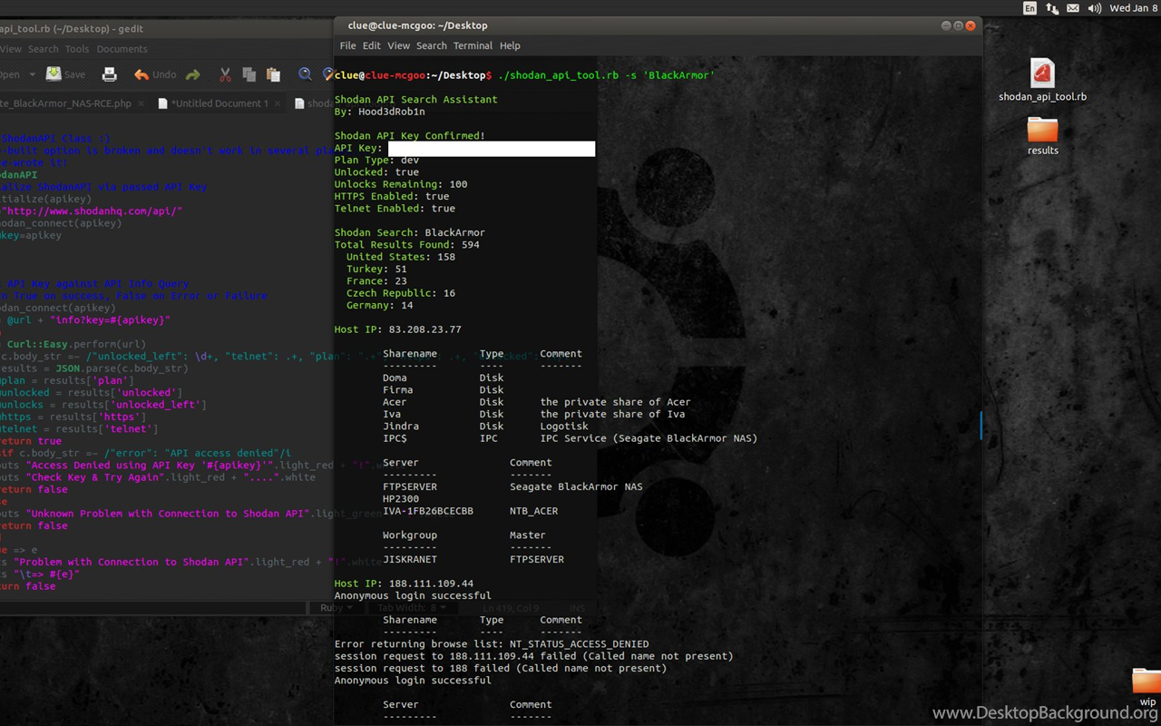Click 'NT_STATUS_ACCESS_DENIED' error line
1161x726 pixels.
(492, 644)
